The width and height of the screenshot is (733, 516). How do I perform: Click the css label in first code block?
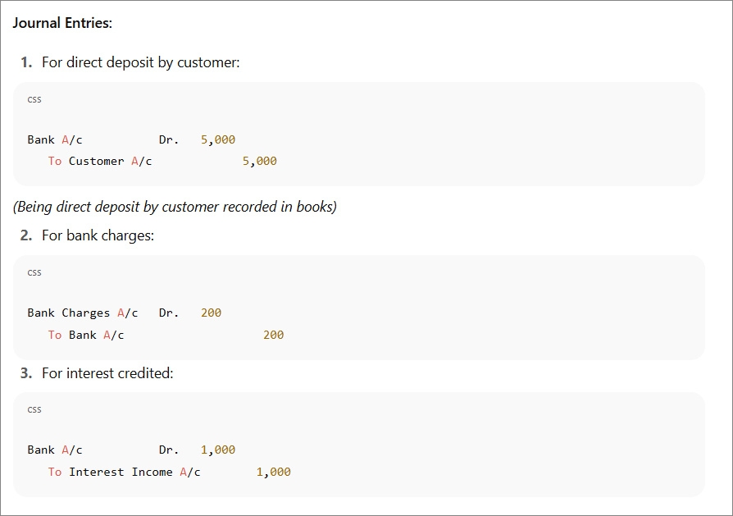click(34, 99)
